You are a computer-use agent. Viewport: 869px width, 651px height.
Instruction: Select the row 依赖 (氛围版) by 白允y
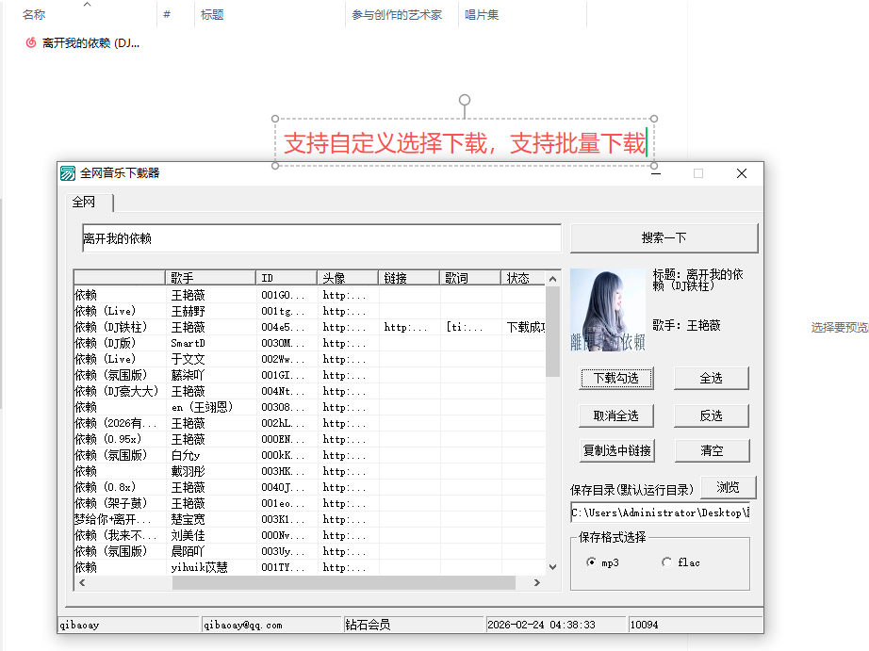310,455
